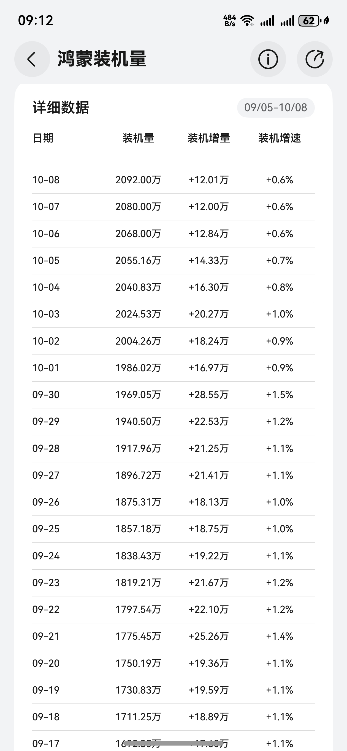Tap the 装机增速 column header

280,138
